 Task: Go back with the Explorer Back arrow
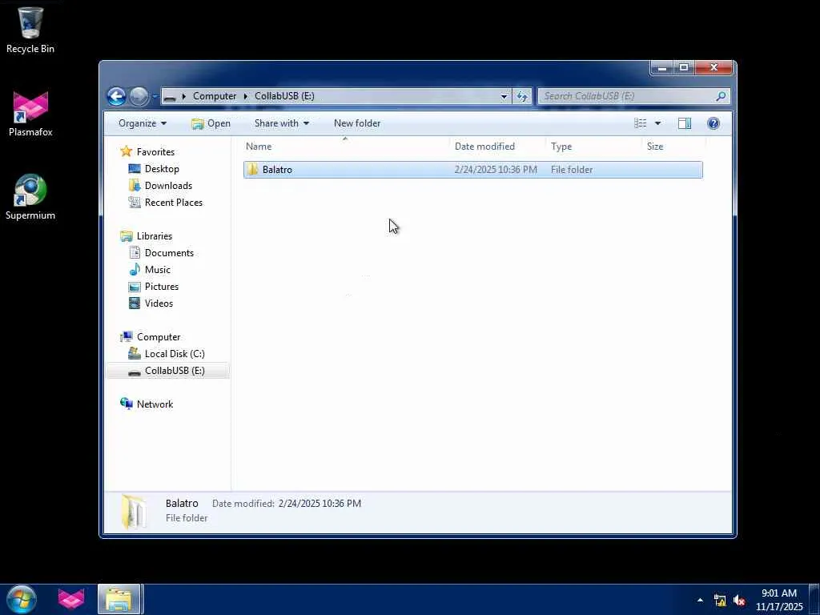116,96
